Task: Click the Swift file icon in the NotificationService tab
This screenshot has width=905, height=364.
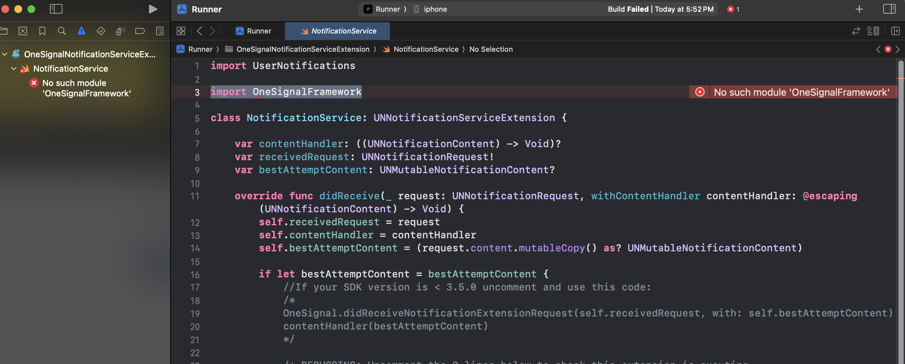Action: pyautogui.click(x=304, y=31)
